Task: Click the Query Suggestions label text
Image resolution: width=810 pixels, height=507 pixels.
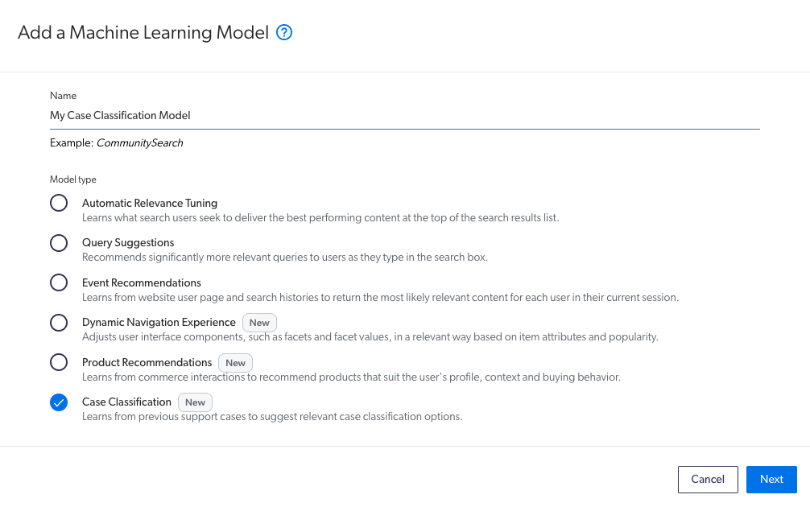Action: [128, 243]
